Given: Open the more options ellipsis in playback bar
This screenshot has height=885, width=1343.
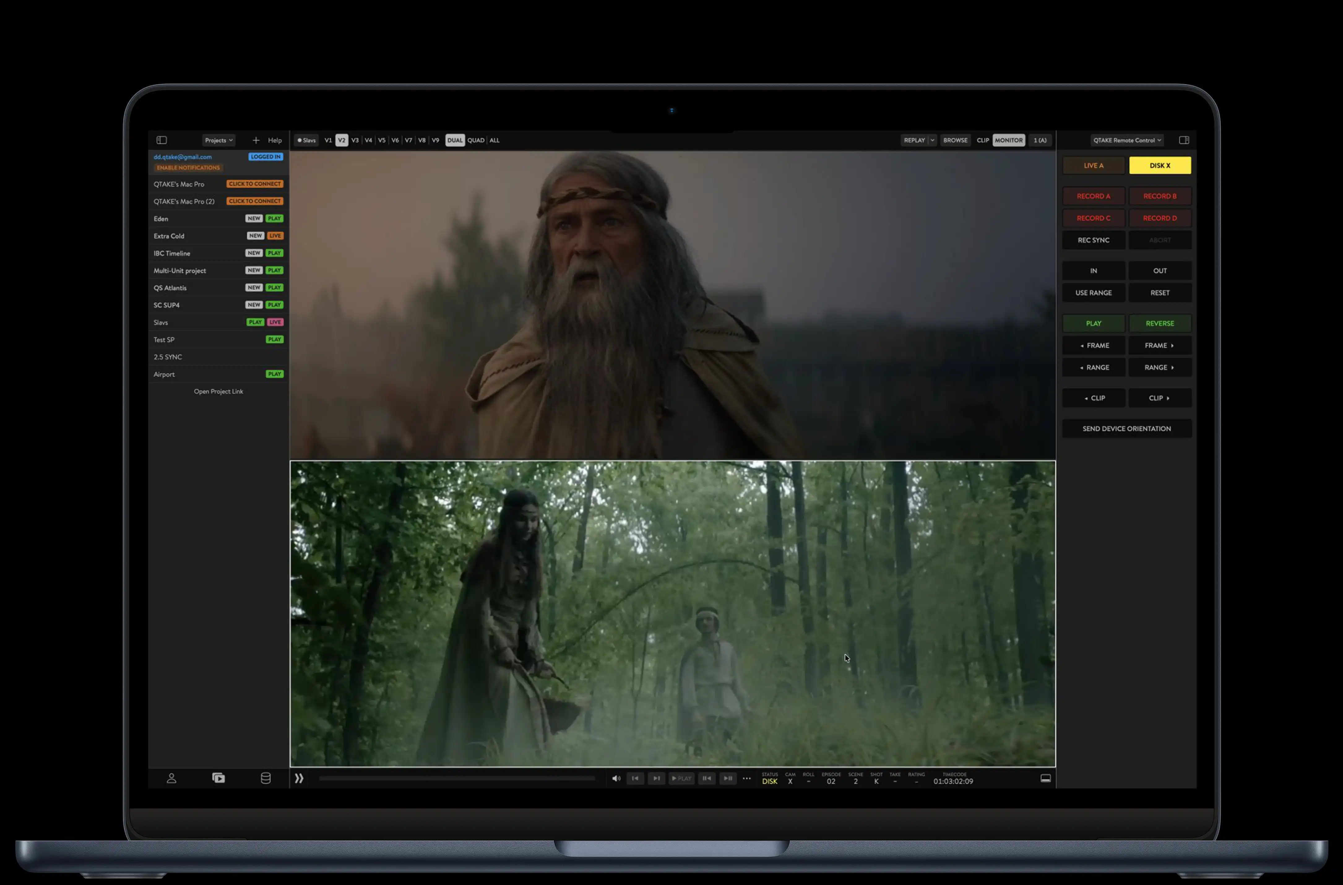Looking at the screenshot, I should coord(747,778).
